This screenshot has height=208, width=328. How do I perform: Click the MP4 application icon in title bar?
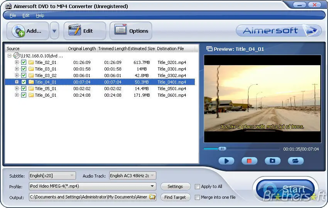tap(8, 6)
